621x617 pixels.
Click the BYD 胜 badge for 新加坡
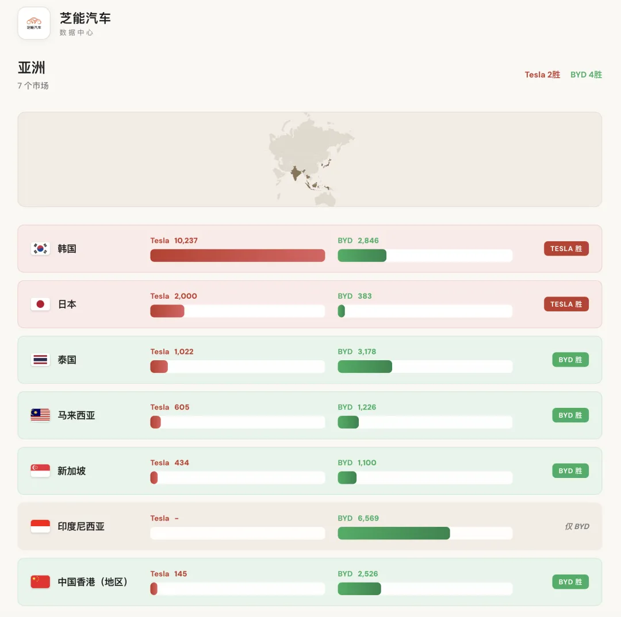[x=570, y=471]
